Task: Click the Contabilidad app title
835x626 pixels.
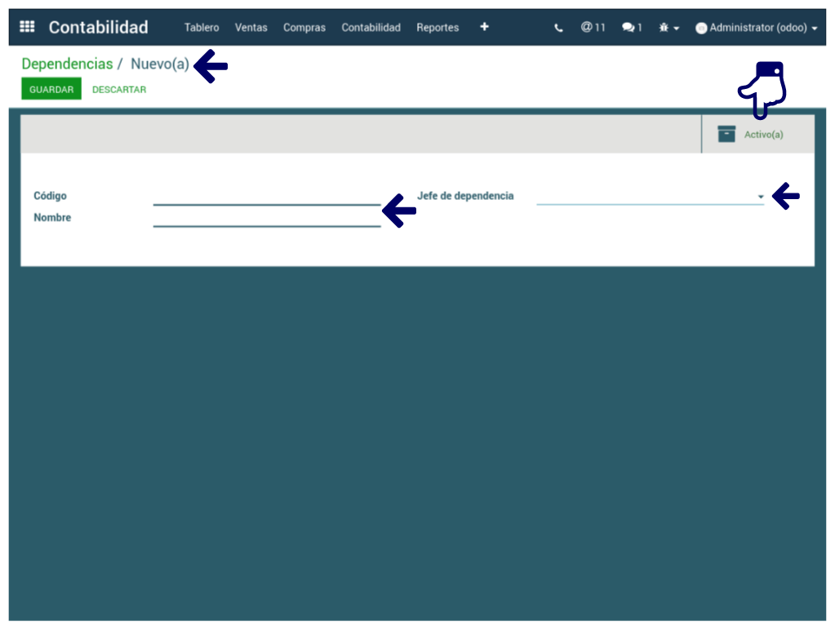Action: pyautogui.click(x=98, y=27)
